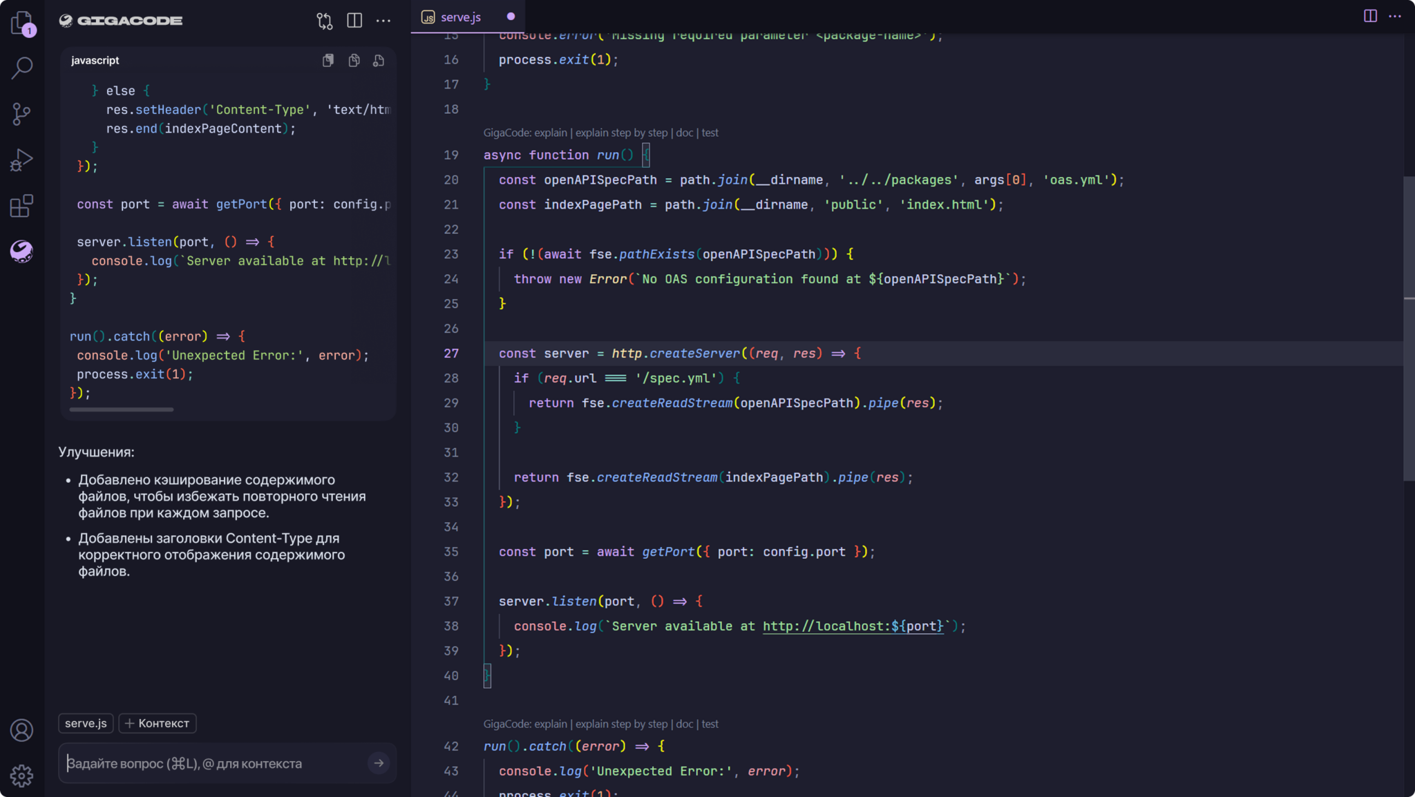Open the more actions menu in chat header

384,20
